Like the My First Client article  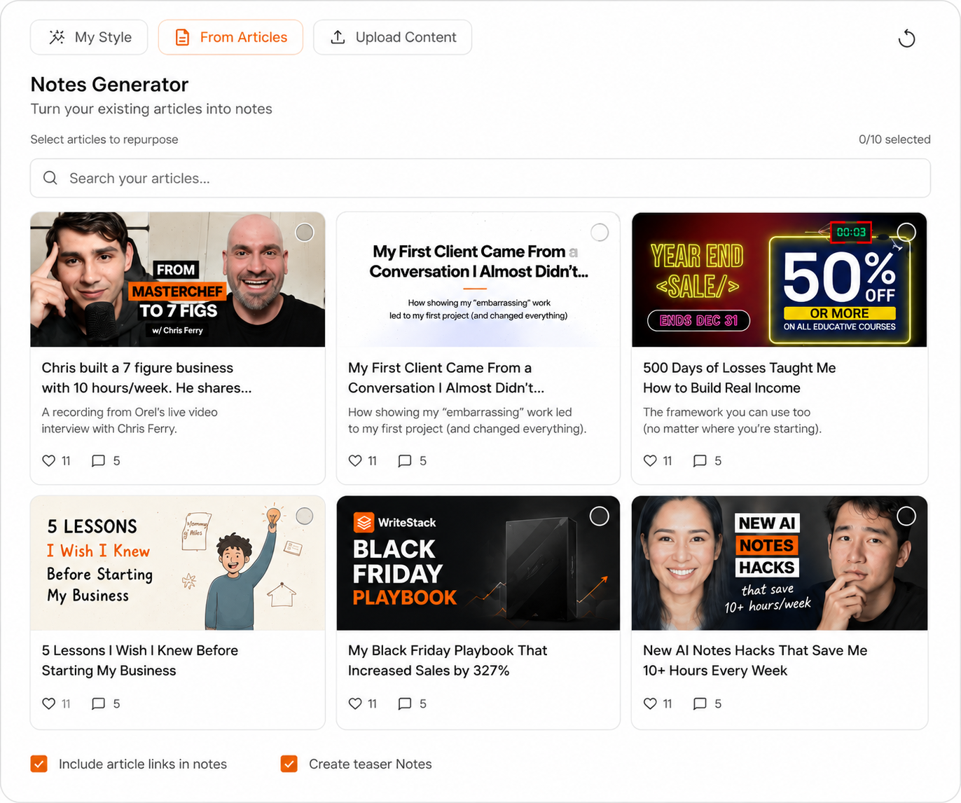tap(355, 460)
